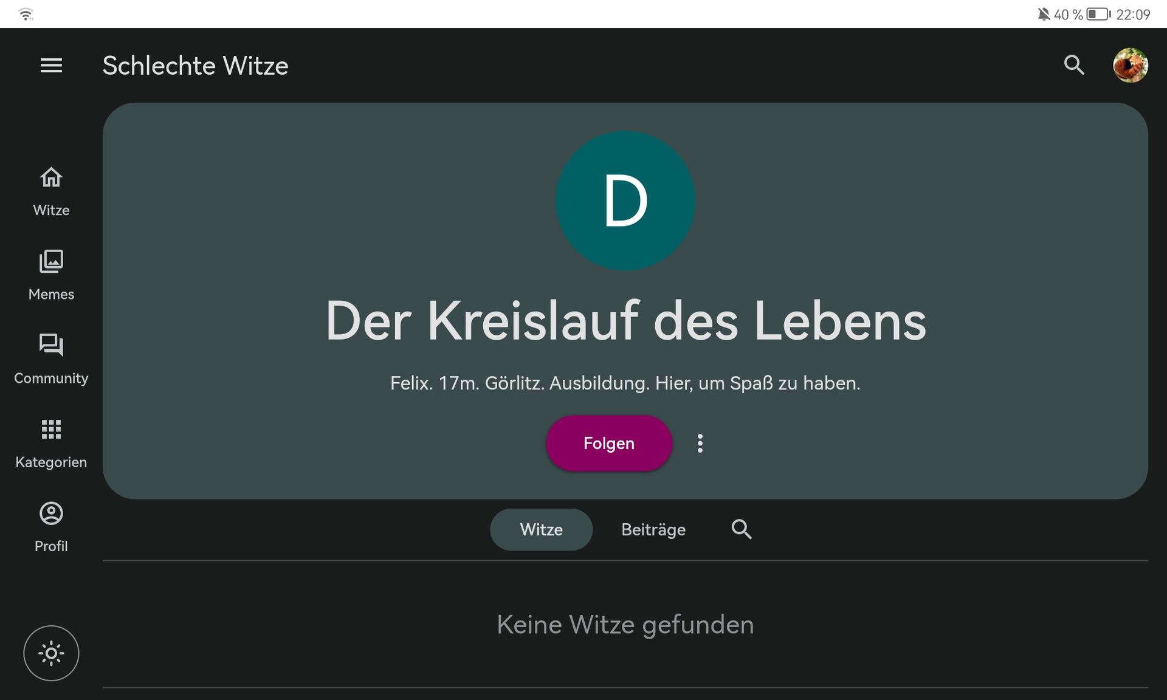Toggle the light/dark theme button

(51, 653)
